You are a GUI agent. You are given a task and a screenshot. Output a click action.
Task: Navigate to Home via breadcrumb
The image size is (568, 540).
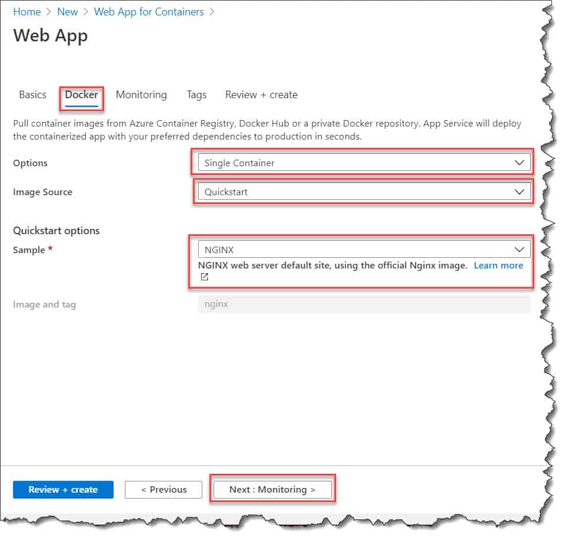point(27,11)
